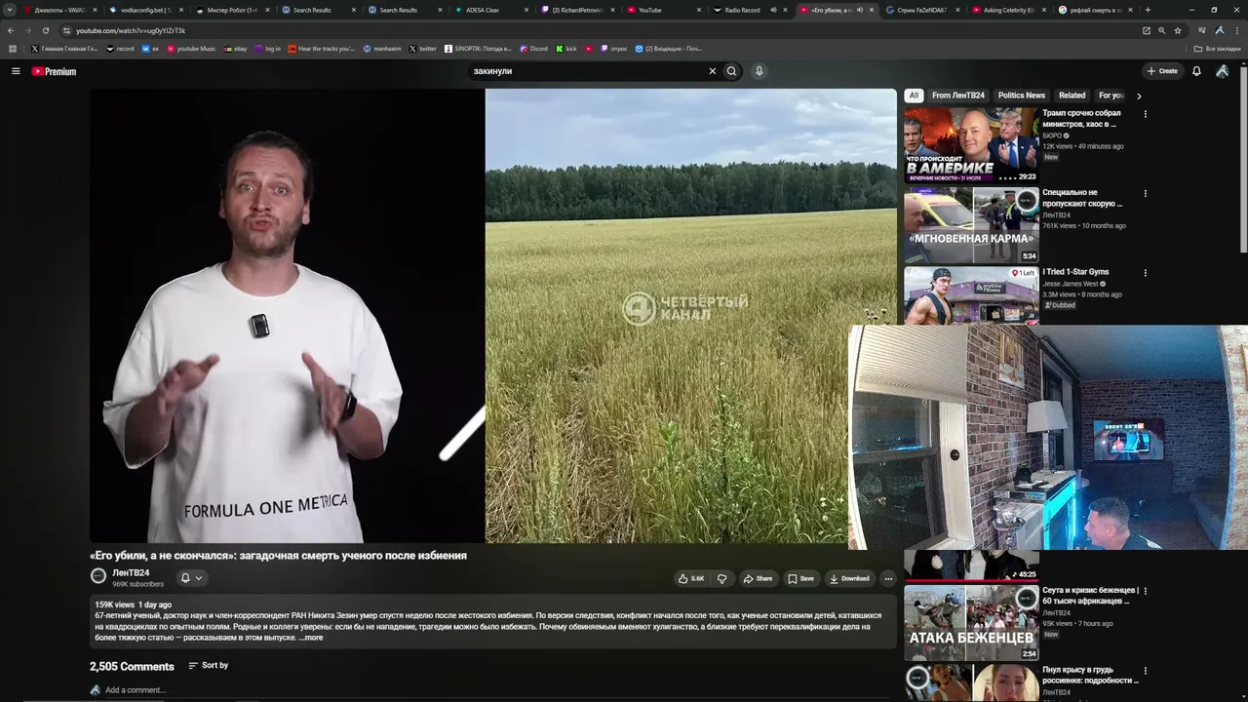Select the All filter chip
The image size is (1248, 702).
click(914, 96)
